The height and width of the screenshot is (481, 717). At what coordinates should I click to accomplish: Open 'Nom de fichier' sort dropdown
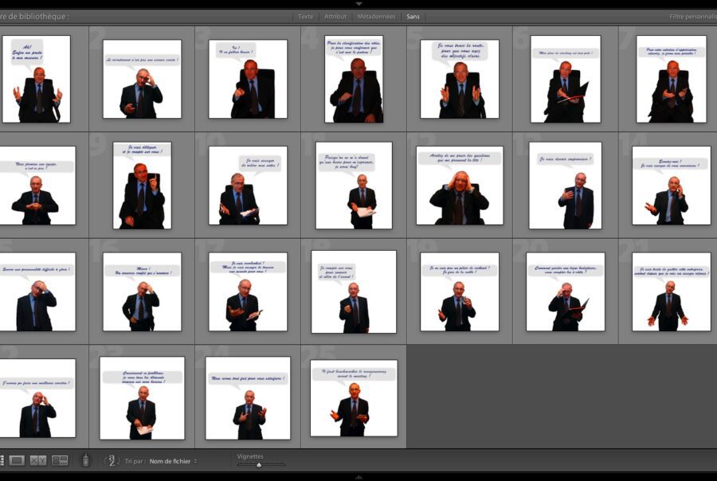173,461
